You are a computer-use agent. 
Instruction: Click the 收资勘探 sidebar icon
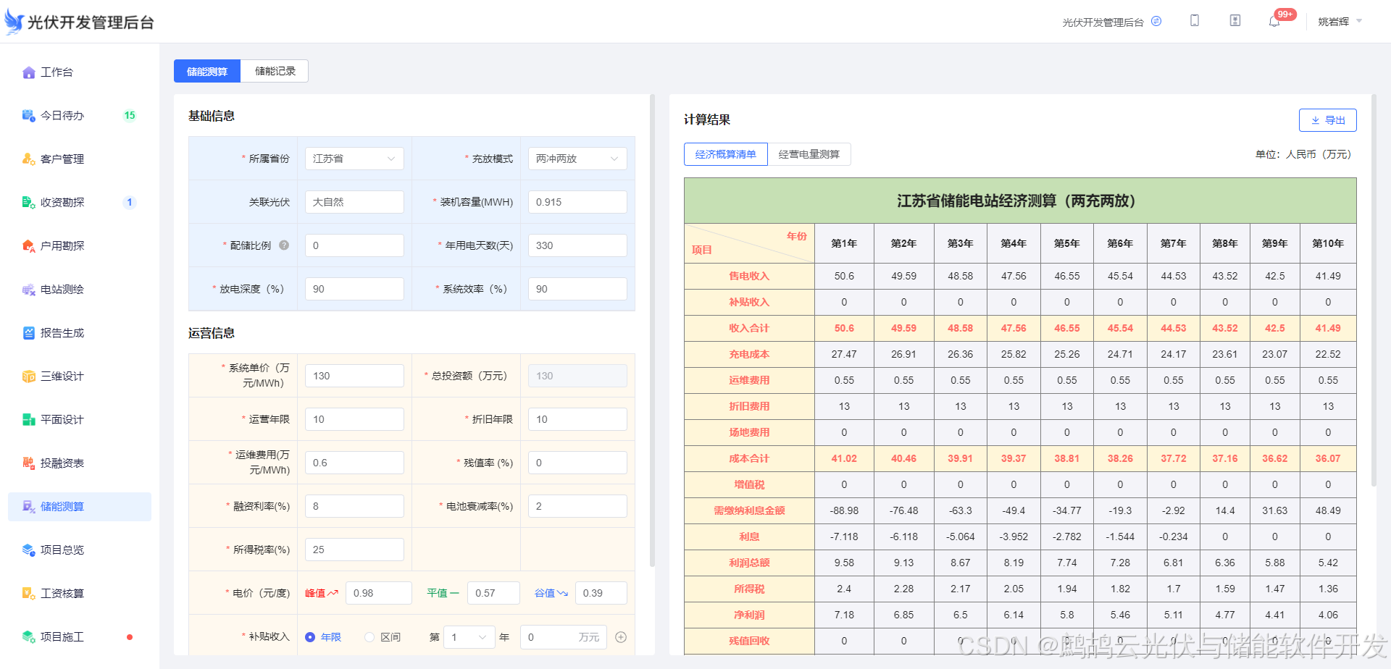pyautogui.click(x=29, y=203)
